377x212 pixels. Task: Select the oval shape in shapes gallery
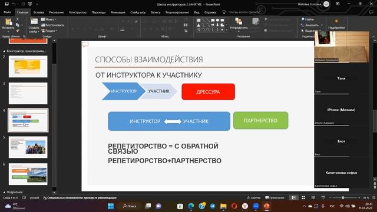tap(217, 20)
